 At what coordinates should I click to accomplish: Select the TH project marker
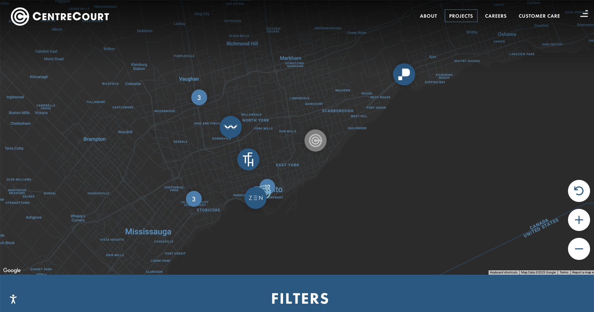click(x=248, y=159)
